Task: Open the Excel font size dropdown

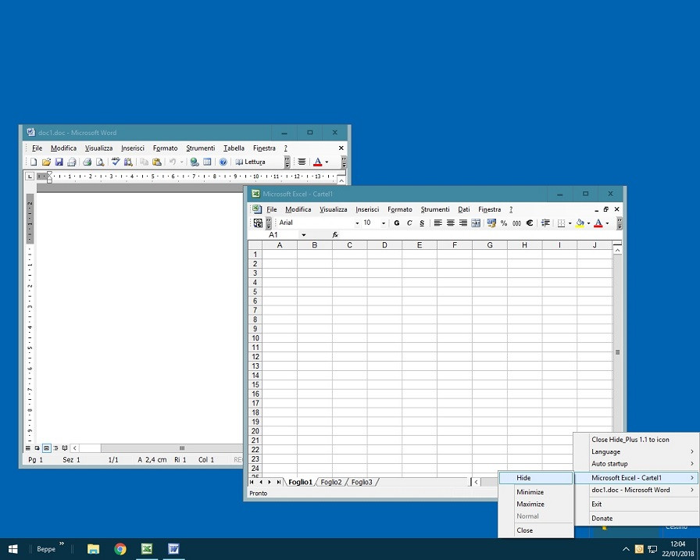Action: click(x=384, y=223)
